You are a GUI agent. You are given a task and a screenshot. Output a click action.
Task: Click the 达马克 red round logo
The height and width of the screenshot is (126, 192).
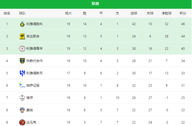click(x=22, y=122)
